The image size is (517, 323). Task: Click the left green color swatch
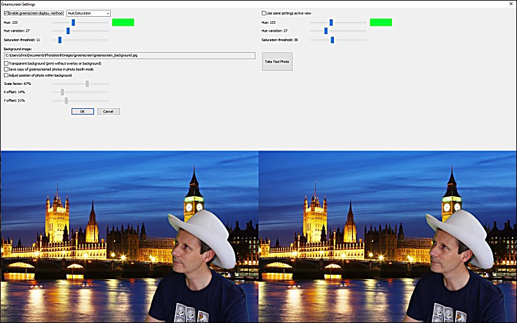tap(123, 23)
